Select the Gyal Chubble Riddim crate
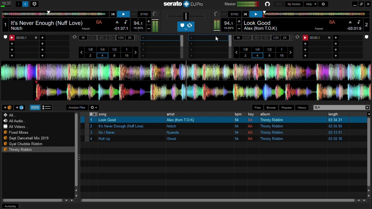Viewport: 372px width, 209px height. pyautogui.click(x=26, y=144)
